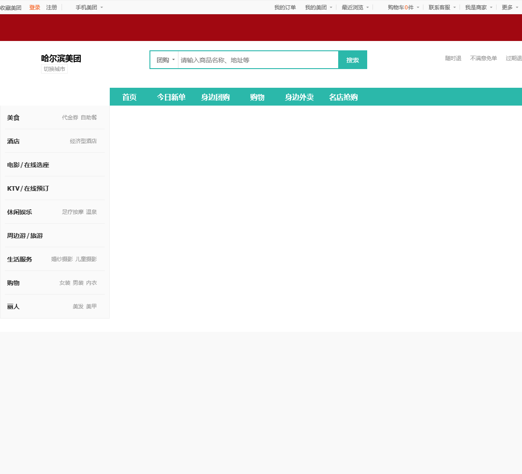The height and width of the screenshot is (474, 522).
Task: Open 我的订单 in top bar
Action: tap(285, 7)
